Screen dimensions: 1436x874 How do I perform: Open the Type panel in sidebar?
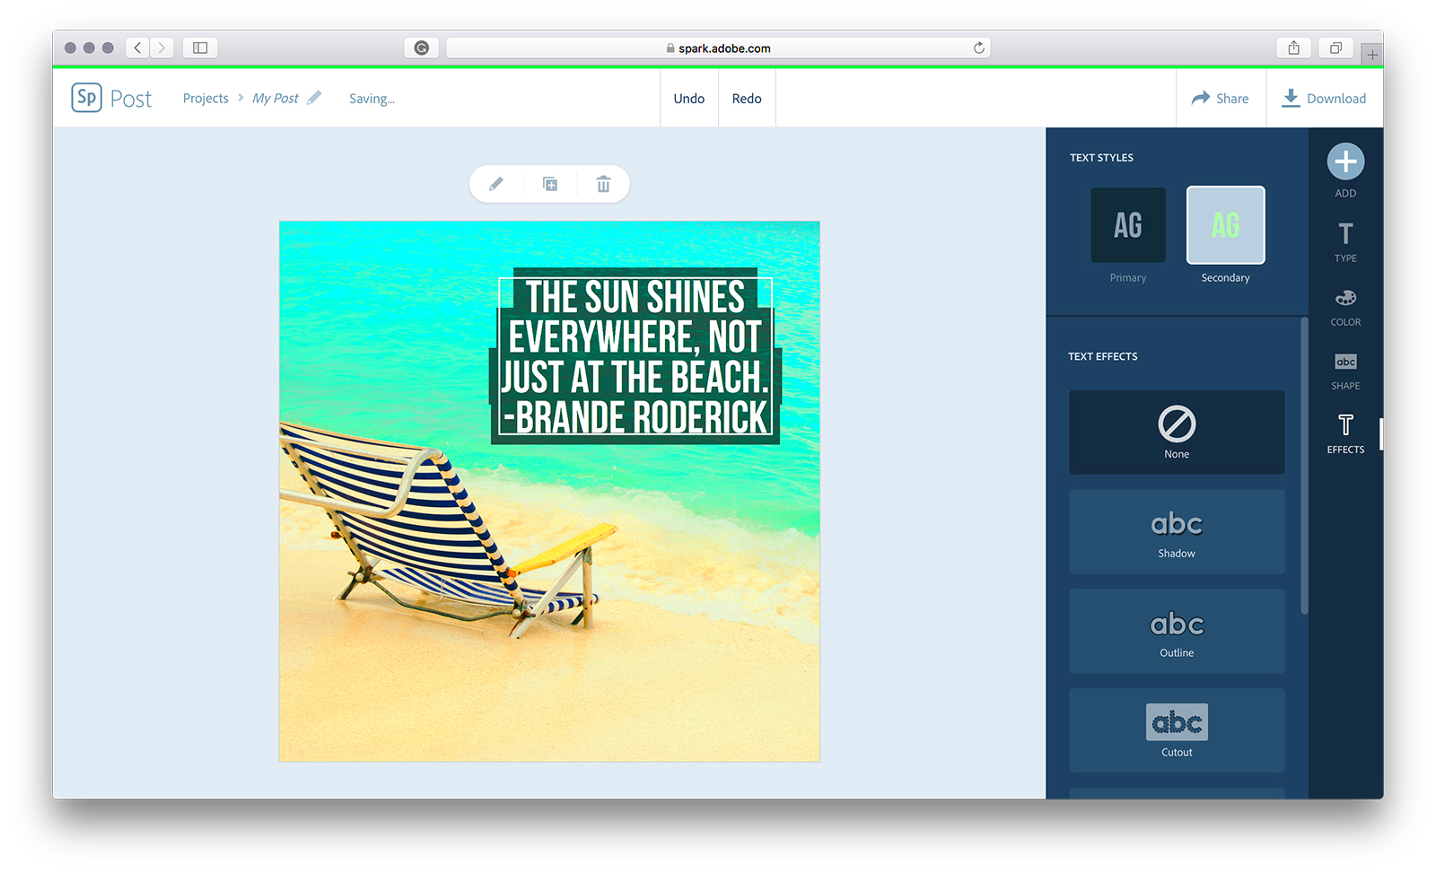tap(1345, 242)
